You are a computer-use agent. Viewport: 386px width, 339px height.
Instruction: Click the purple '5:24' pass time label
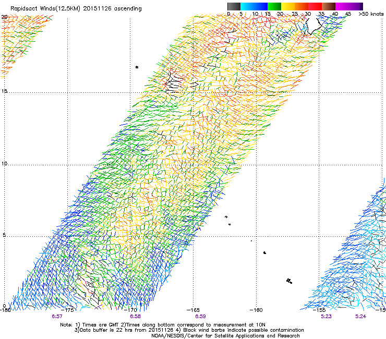click(360, 317)
